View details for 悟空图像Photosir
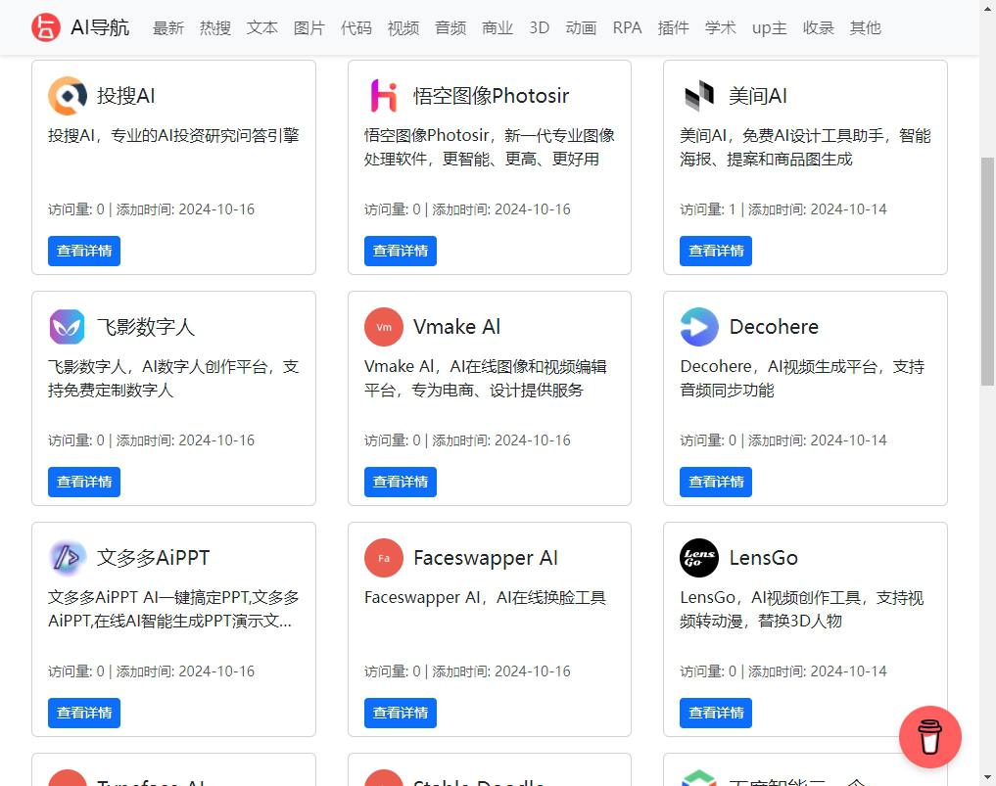Image resolution: width=996 pixels, height=786 pixels. pyautogui.click(x=401, y=251)
